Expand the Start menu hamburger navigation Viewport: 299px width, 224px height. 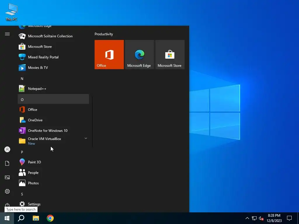(7, 34)
